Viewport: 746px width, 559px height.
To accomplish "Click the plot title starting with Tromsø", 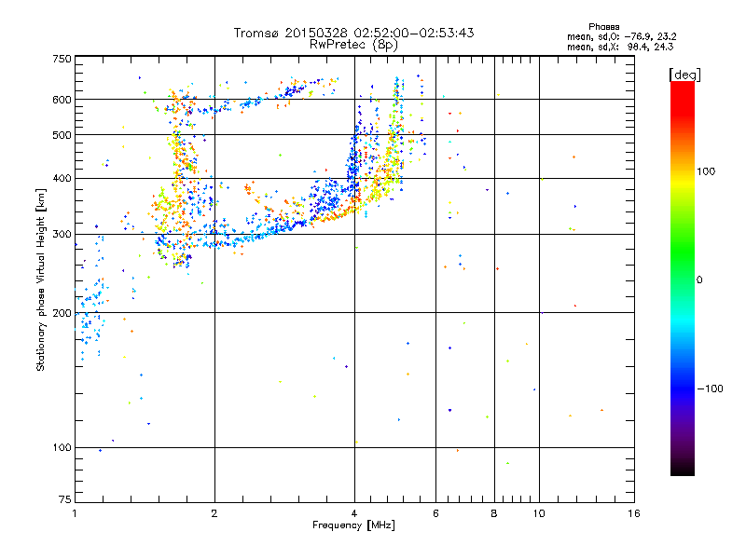I will coord(353,33).
